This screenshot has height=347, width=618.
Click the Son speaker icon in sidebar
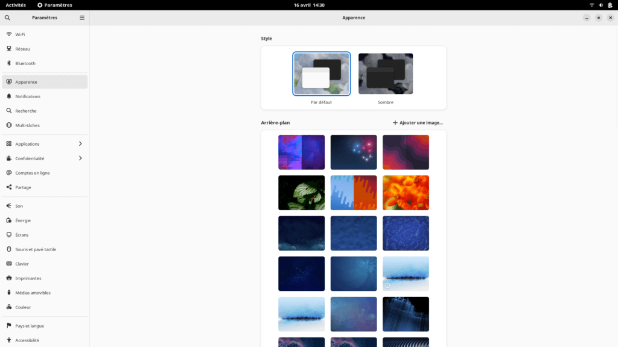coord(9,206)
